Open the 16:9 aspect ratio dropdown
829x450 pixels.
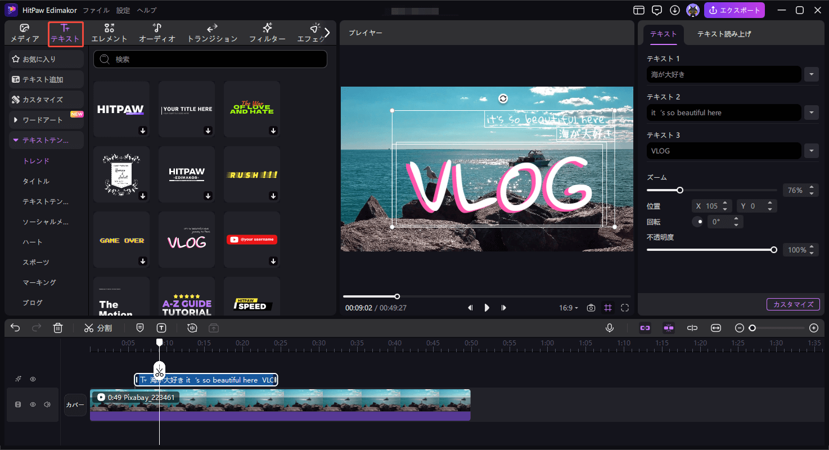(568, 308)
